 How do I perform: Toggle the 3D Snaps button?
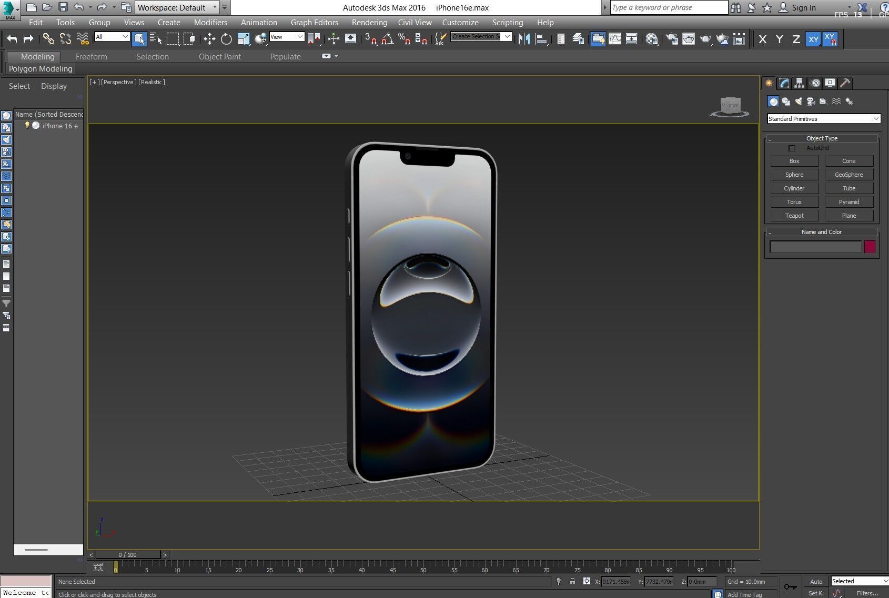370,38
